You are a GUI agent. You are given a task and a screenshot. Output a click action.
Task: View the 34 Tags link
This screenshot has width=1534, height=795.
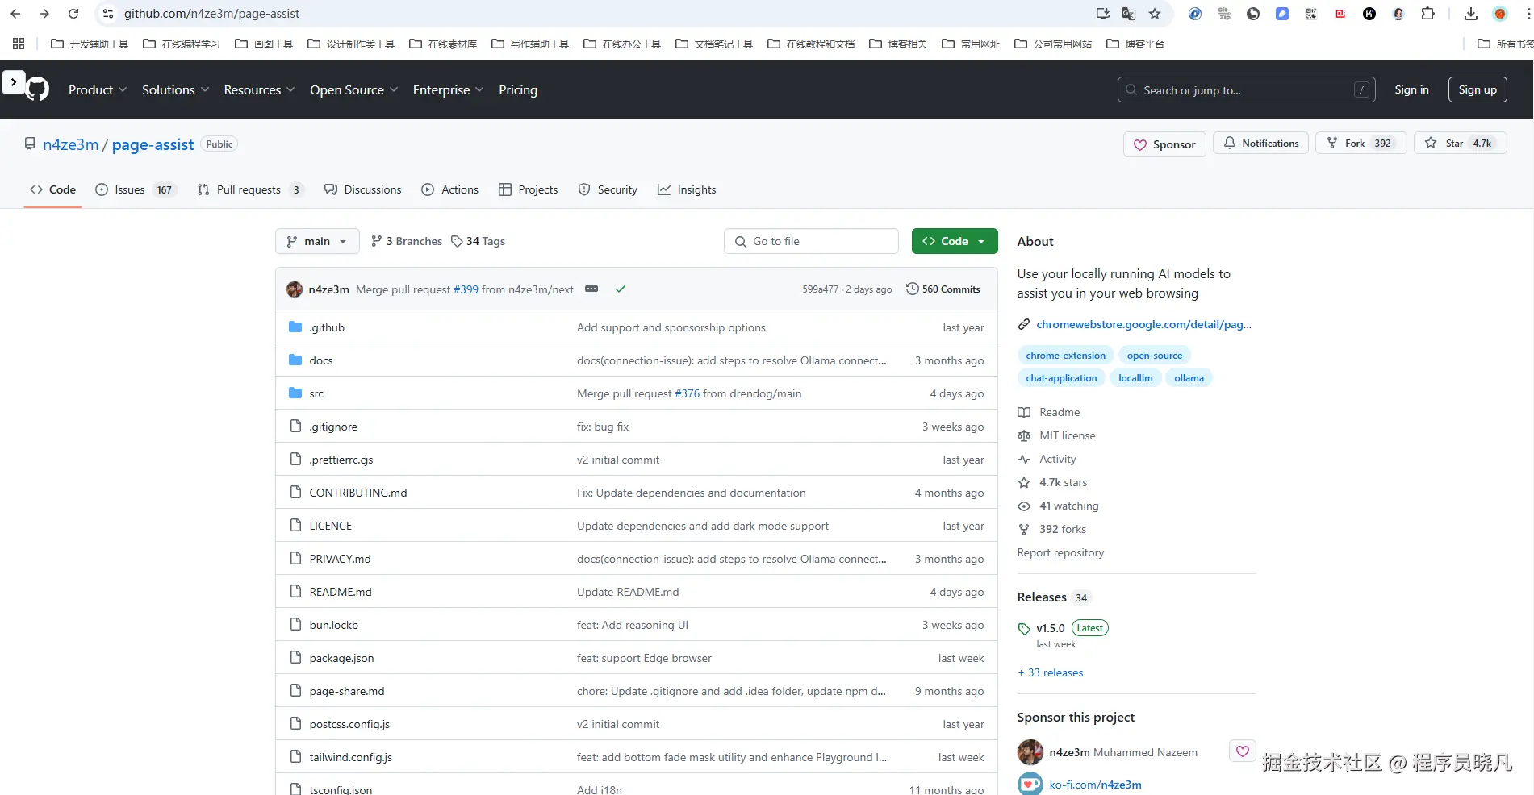click(x=479, y=241)
